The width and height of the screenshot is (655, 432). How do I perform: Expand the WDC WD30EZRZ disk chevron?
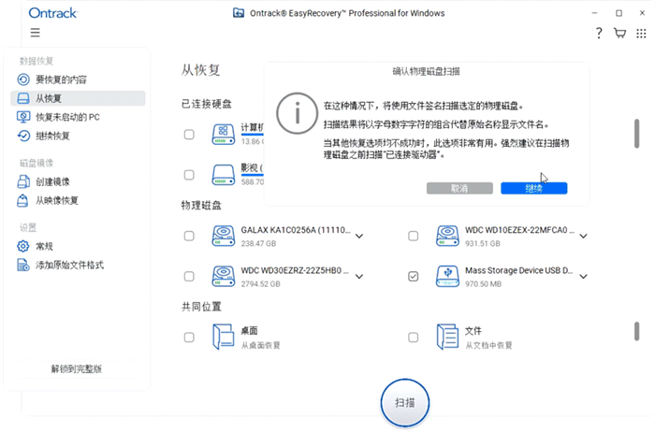(359, 277)
